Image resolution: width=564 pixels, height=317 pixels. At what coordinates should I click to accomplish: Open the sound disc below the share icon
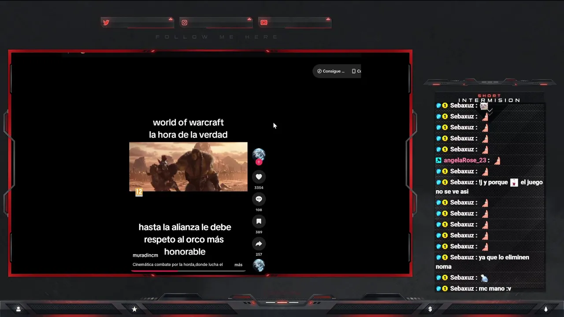[x=259, y=265]
